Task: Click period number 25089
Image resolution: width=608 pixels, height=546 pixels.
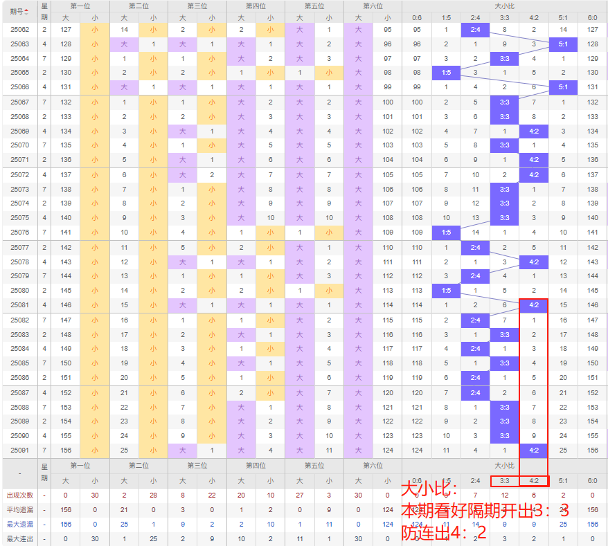Action: click(20, 421)
